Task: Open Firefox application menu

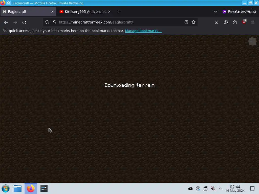Action: tap(253, 22)
